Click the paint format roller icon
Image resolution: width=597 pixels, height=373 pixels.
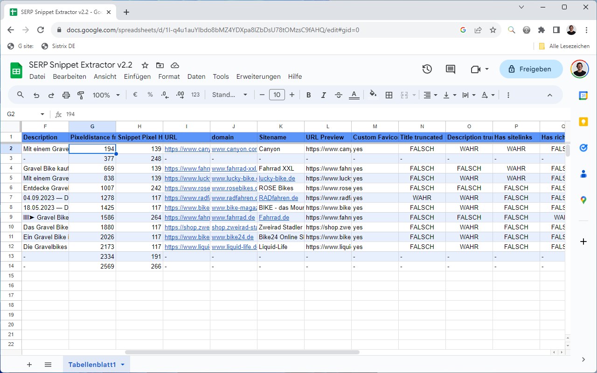tap(81, 95)
